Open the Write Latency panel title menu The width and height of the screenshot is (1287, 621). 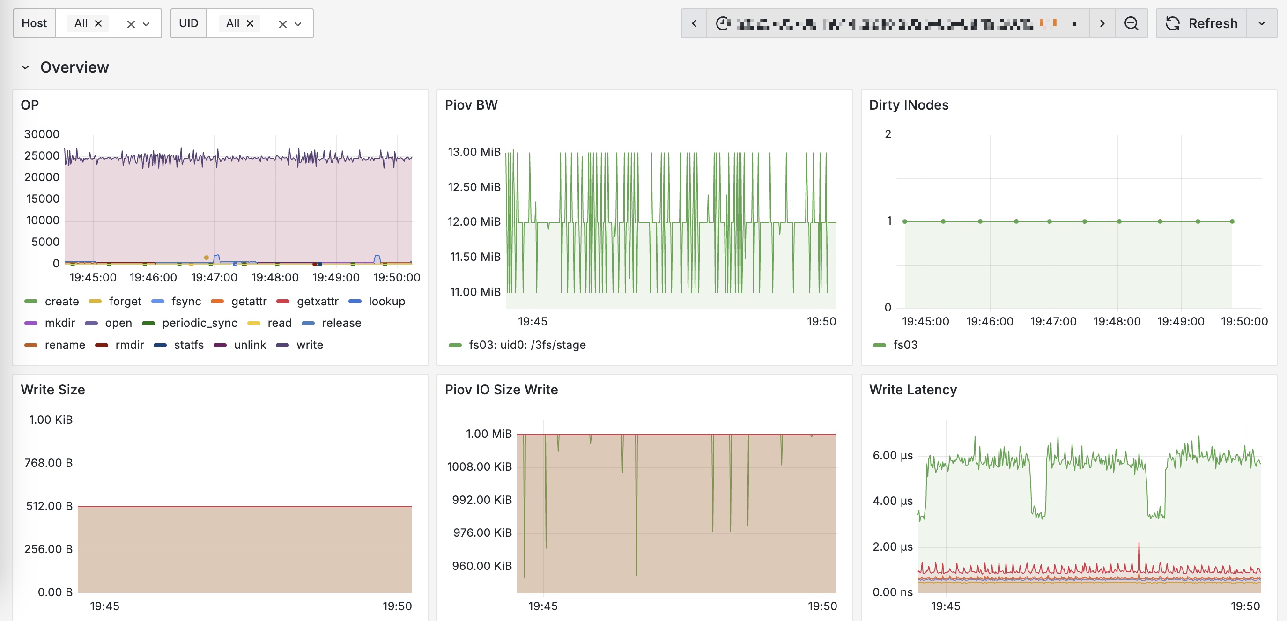click(x=913, y=390)
